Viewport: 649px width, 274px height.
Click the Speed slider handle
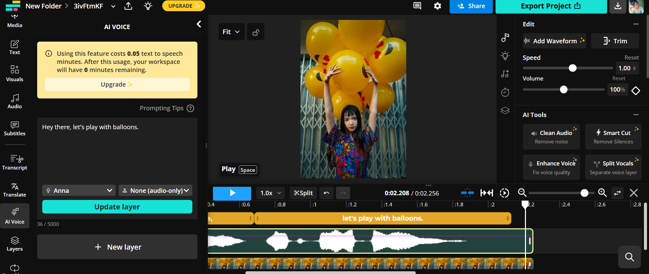coord(572,68)
